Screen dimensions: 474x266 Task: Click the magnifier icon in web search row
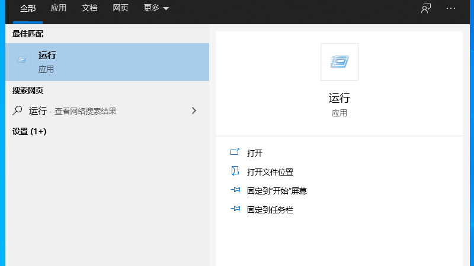(18, 110)
